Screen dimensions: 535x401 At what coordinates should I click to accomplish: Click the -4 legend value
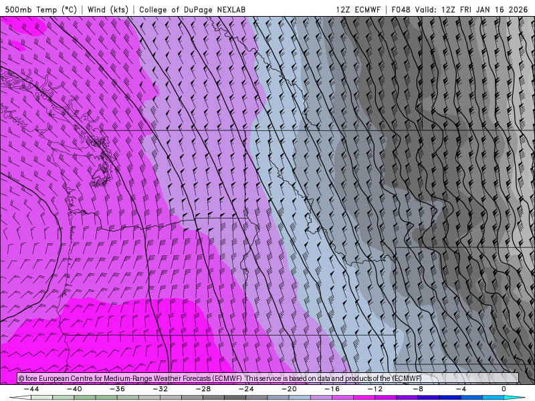click(461, 389)
